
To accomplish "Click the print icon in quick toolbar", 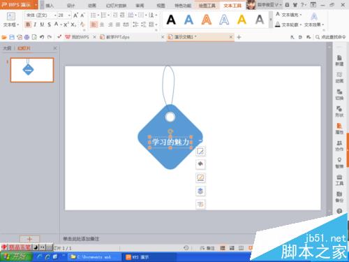I will coord(27,37).
